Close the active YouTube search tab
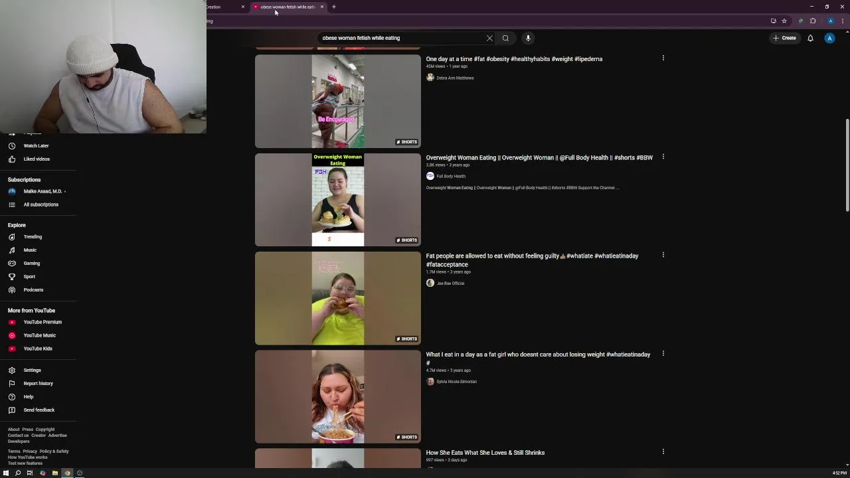This screenshot has height=478, width=850. 322,7
